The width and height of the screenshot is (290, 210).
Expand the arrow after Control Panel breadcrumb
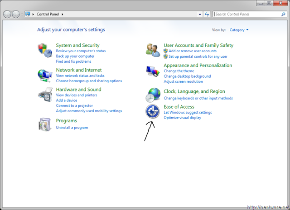pyautogui.click(x=63, y=14)
